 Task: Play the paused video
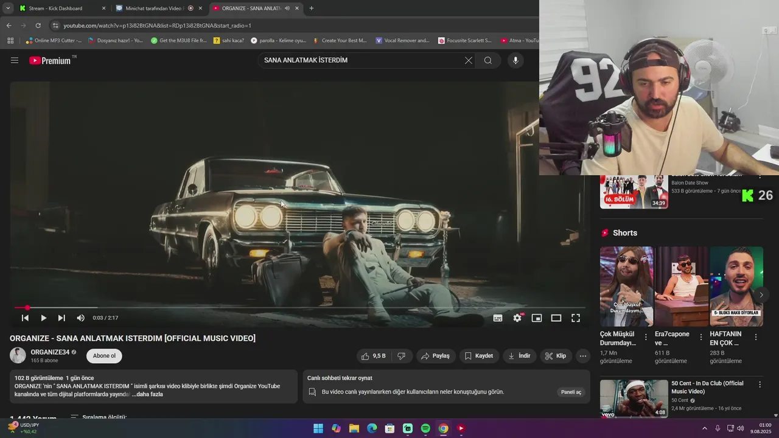point(43,318)
